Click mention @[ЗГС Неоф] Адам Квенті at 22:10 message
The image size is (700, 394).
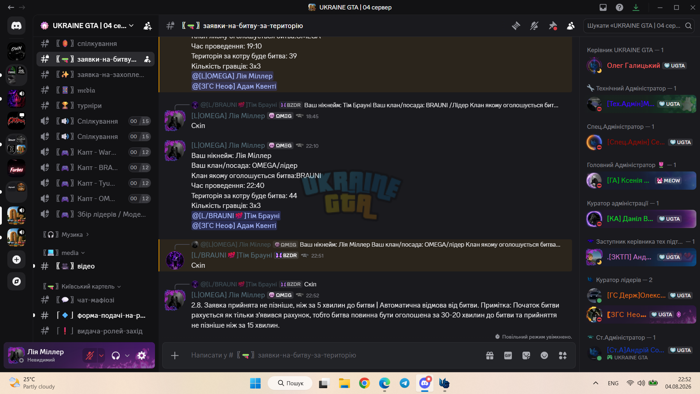pos(234,226)
